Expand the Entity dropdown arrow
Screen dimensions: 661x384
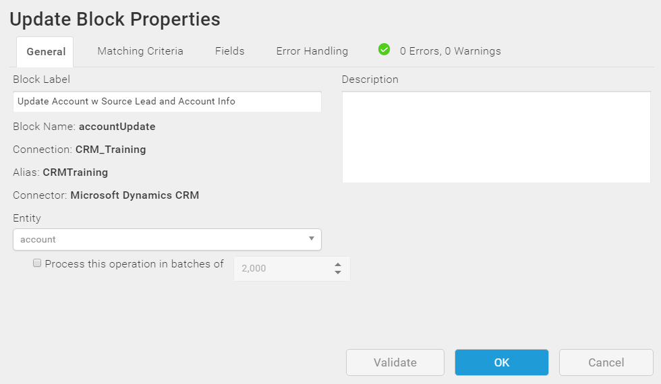point(312,238)
